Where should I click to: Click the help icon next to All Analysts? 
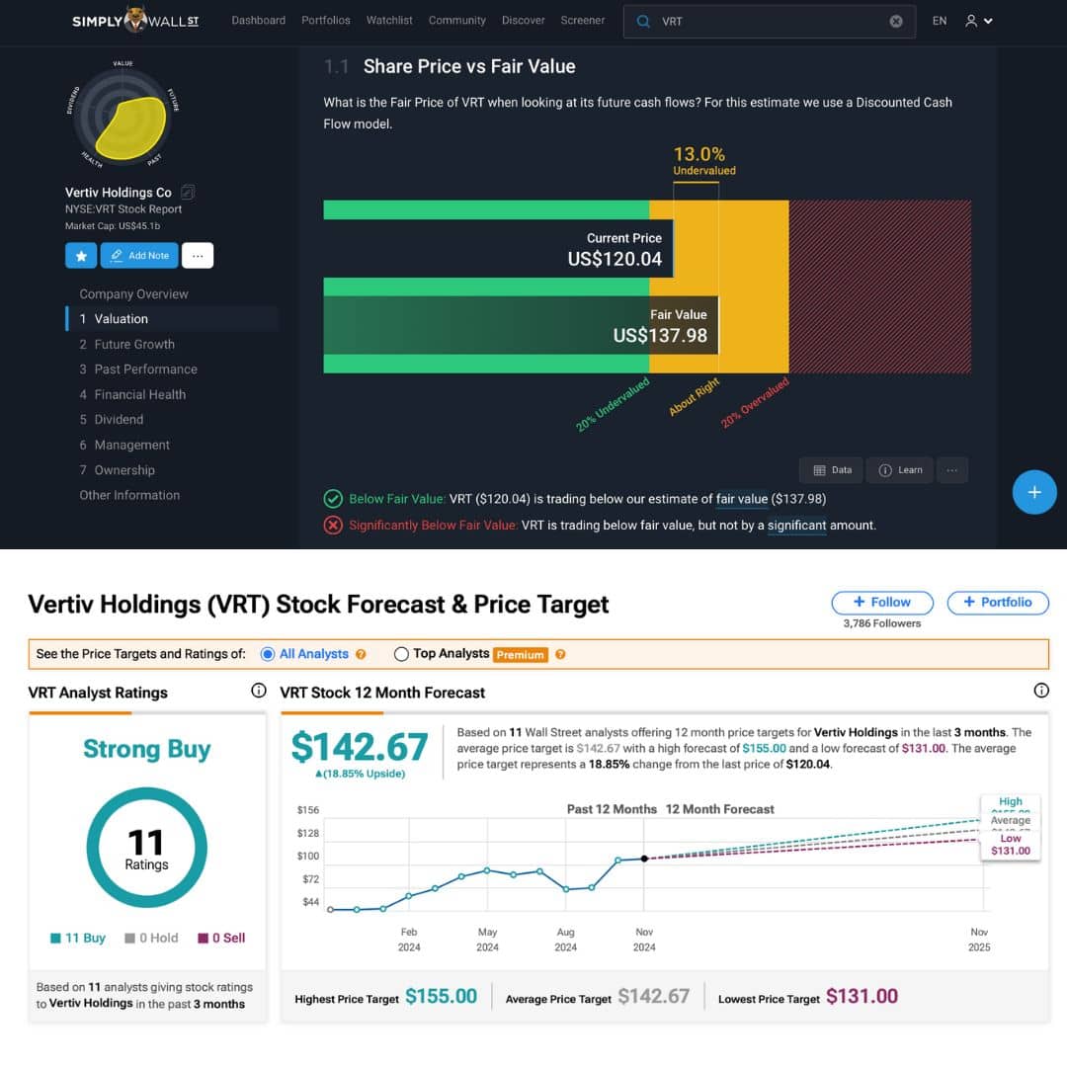(x=361, y=655)
